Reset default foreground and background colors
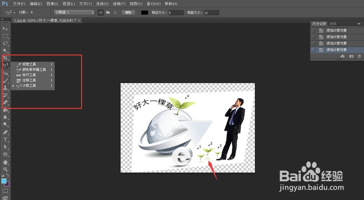The height and width of the screenshot is (200, 364). [3, 175]
